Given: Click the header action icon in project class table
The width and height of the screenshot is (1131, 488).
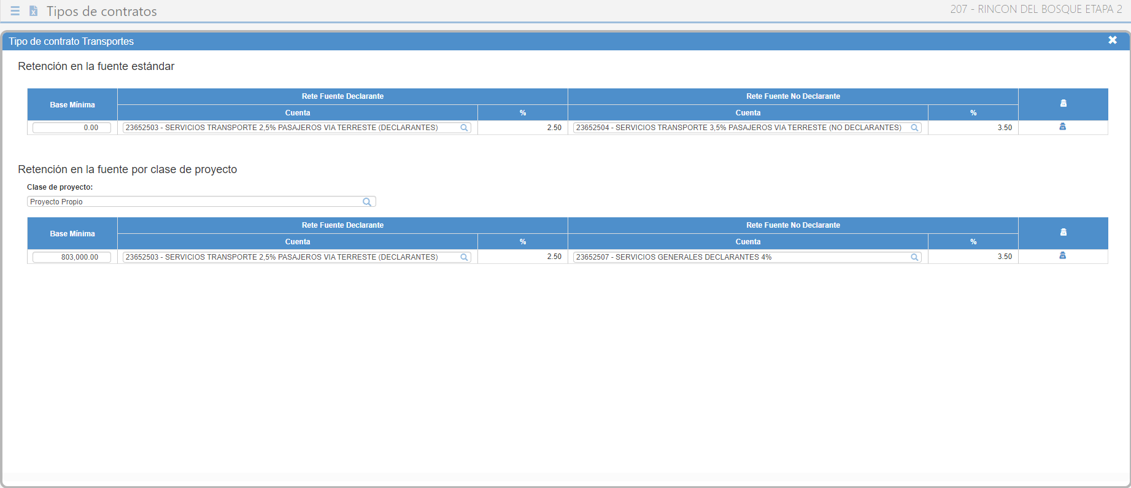Looking at the screenshot, I should click(x=1063, y=232).
